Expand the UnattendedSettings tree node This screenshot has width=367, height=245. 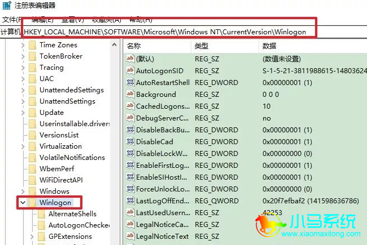(x=23, y=90)
